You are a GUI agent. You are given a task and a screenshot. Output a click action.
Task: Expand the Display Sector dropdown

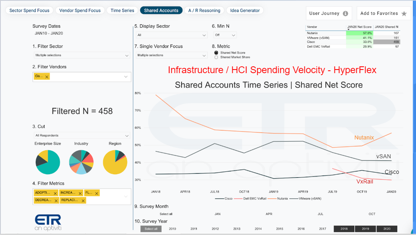172,35
